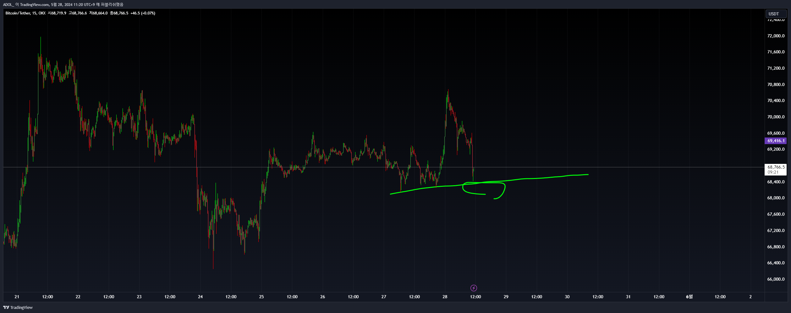Open the USDT currency selector
Screen dimensions: 791x313
(776, 14)
